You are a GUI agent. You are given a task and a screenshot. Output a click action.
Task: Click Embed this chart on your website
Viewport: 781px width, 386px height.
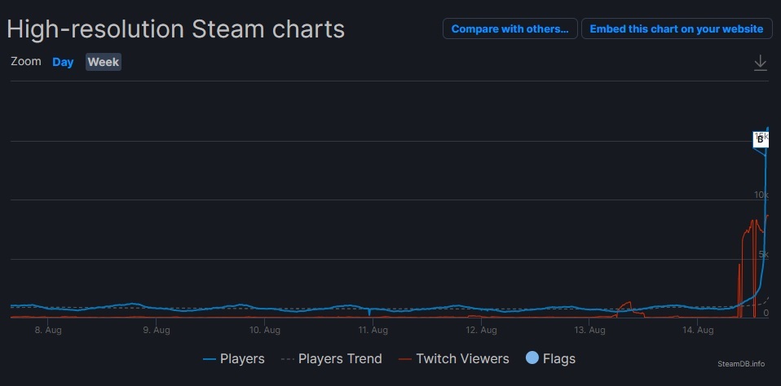676,29
